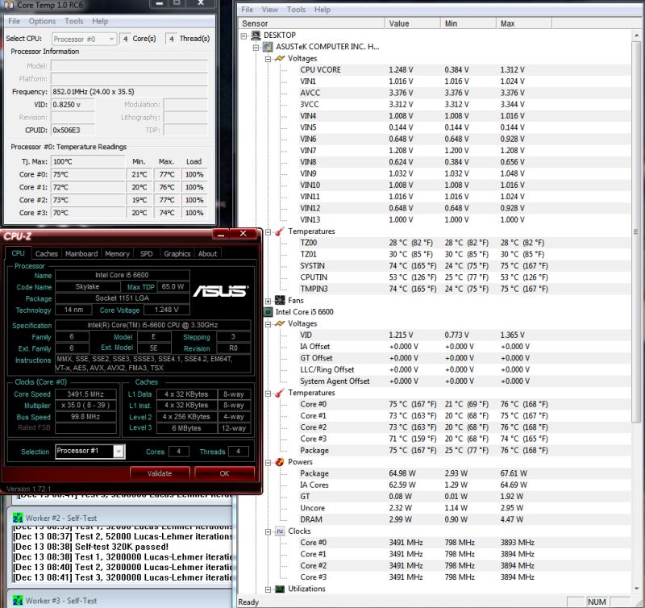The height and width of the screenshot is (608, 645).
Task: Switch to CPU-Z Graphics tab
Action: pos(177,254)
